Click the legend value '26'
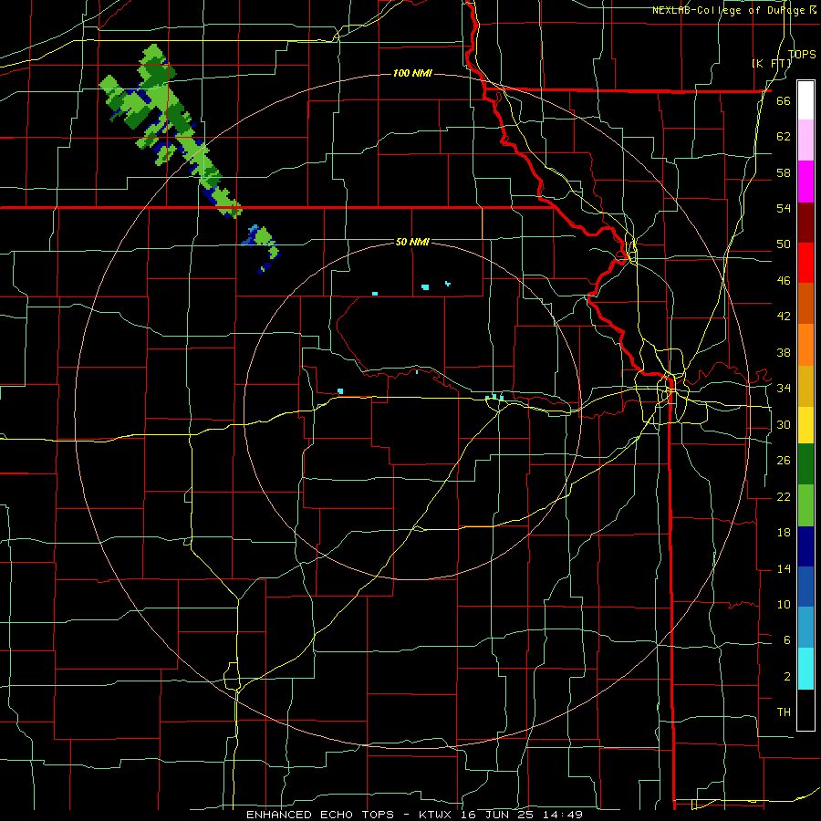The image size is (821, 821). pos(784,461)
